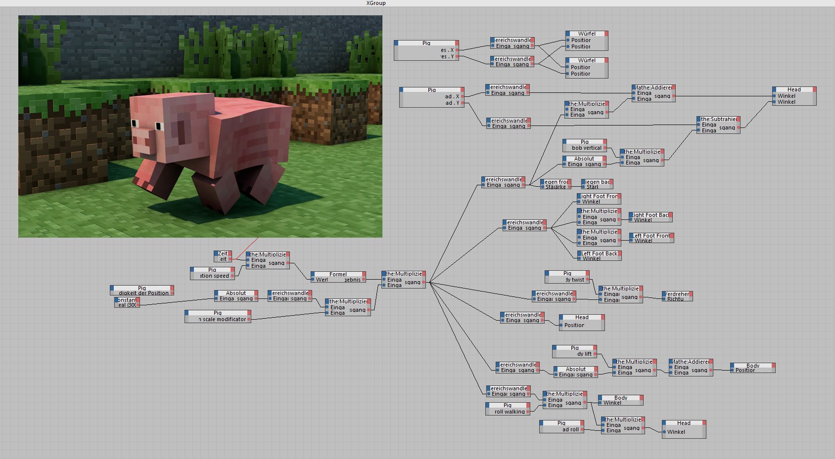The image size is (835, 459).
Task: Select the Left Foot Back node title
Action: point(599,253)
